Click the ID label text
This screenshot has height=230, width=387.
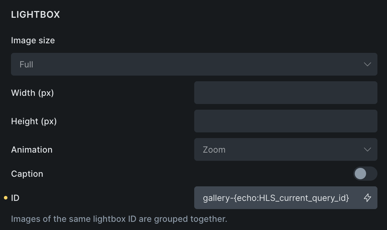pos(15,198)
